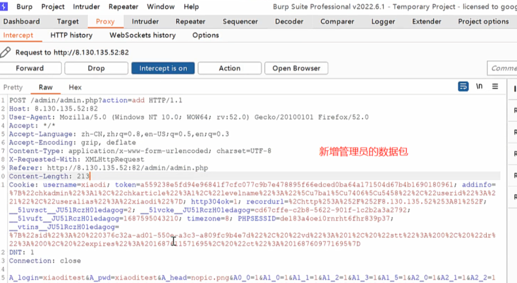517x283 pixels.
Task: Open the Burp menu
Action: [x=24, y=7]
